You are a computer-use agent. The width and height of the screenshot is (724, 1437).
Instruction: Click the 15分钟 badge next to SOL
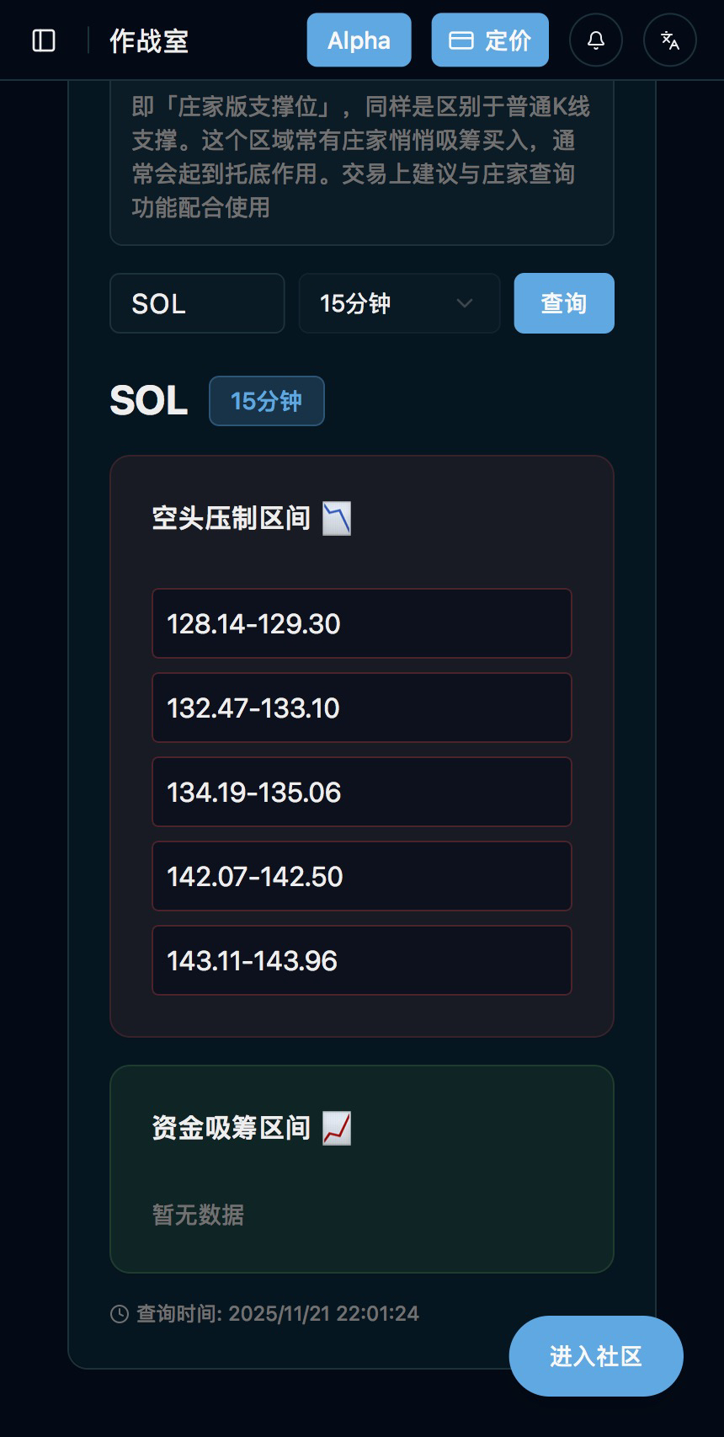pyautogui.click(x=266, y=401)
